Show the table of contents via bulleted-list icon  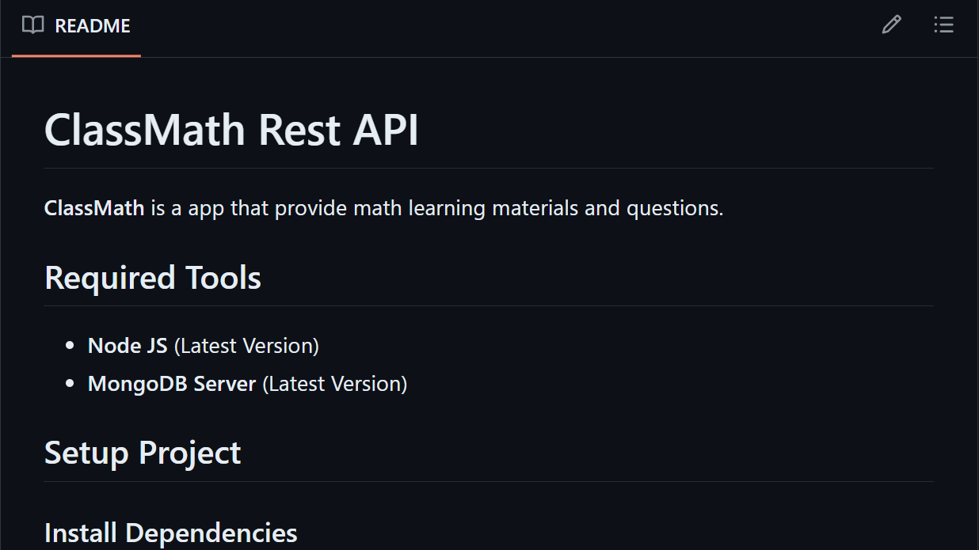tap(943, 25)
